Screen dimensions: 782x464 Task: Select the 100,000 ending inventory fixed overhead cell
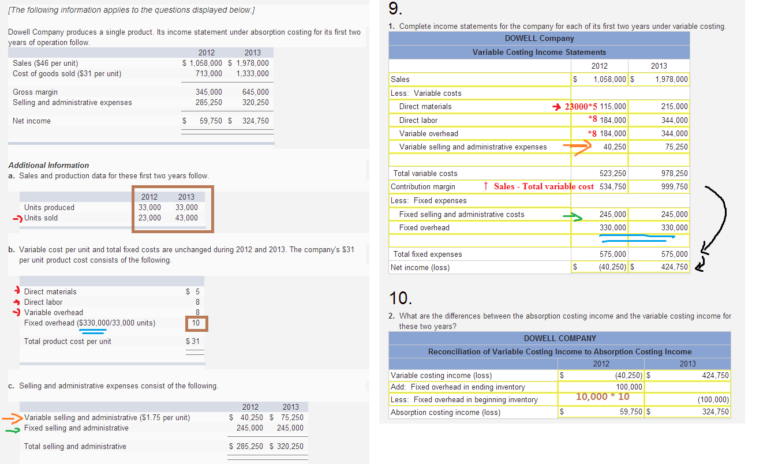click(601, 387)
